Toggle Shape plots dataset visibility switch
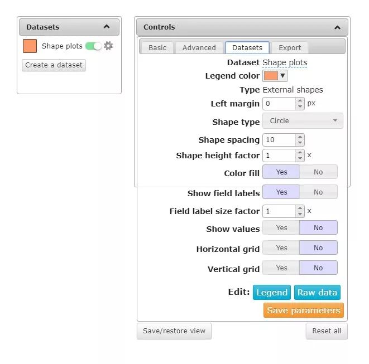The width and height of the screenshot is (369, 364). click(x=93, y=46)
